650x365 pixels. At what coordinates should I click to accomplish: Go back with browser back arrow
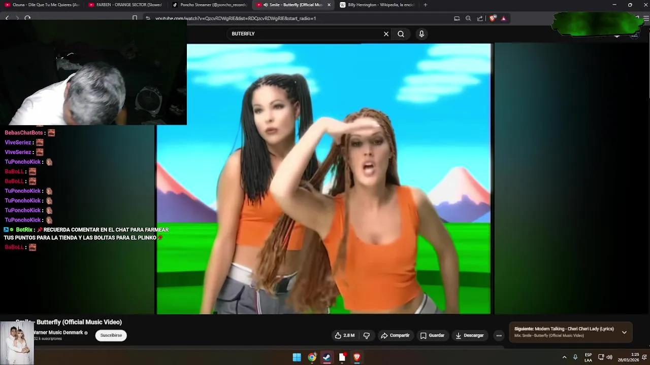7,18
